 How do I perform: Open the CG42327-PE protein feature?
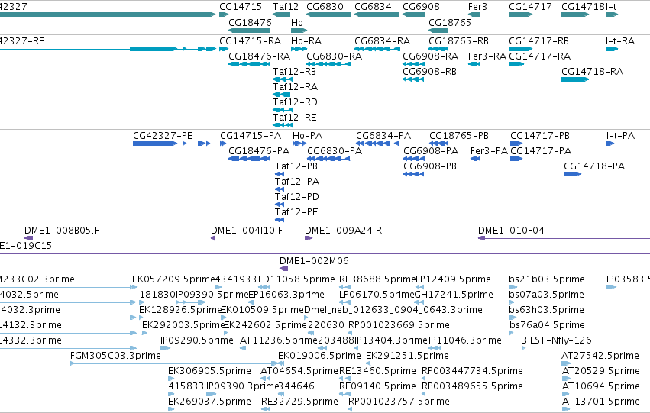point(163,136)
